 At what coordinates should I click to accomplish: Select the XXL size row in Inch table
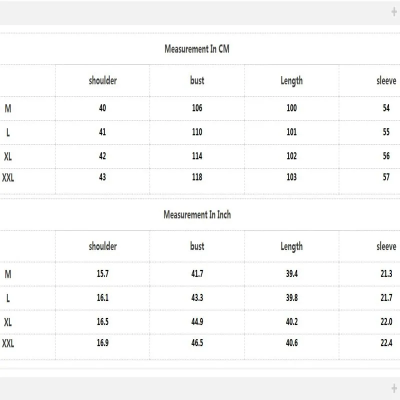tap(8, 343)
